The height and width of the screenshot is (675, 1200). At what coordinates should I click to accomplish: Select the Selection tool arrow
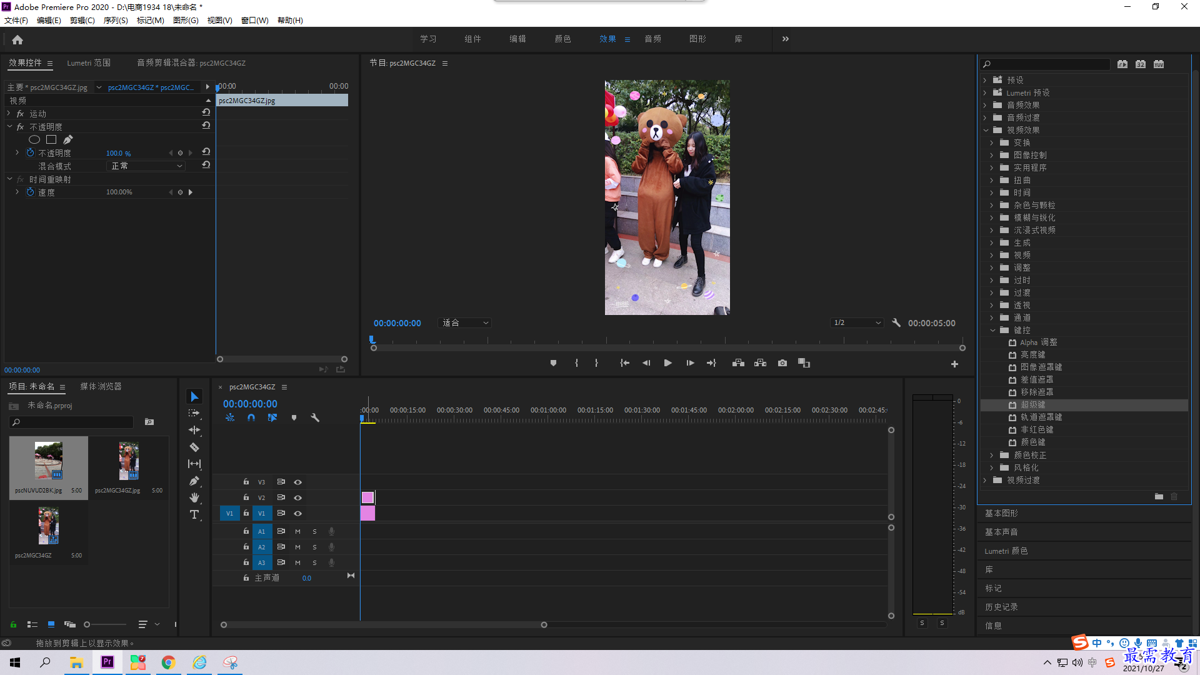point(194,397)
